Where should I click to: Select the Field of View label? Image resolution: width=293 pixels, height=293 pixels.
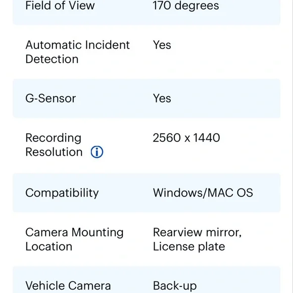pos(60,6)
